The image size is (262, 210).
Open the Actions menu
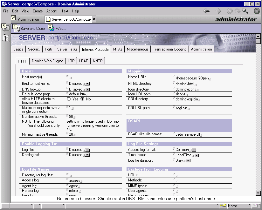(52, 11)
